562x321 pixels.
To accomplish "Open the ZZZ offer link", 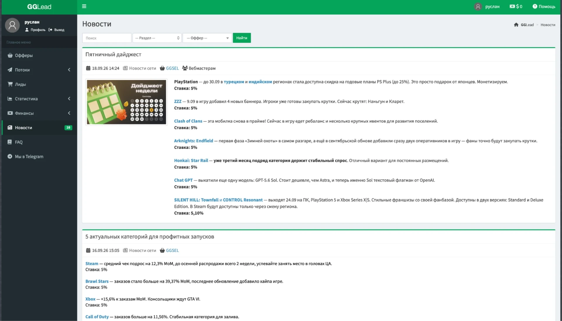I will coord(178,101).
